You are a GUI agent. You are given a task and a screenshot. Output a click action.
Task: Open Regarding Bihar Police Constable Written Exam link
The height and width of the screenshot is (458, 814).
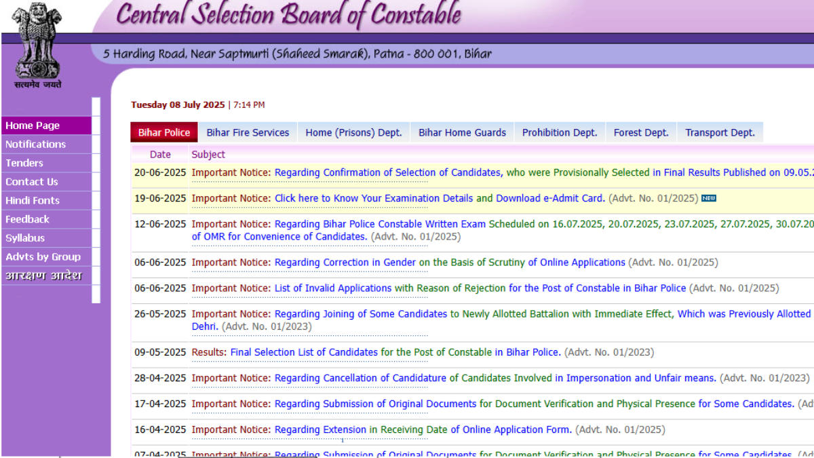click(x=381, y=224)
